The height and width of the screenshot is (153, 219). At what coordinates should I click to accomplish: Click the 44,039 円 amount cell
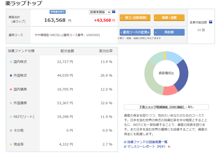pos(65,75)
